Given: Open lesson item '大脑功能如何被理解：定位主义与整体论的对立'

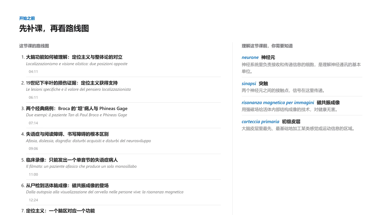Looking at the screenshot, I should (74, 57).
